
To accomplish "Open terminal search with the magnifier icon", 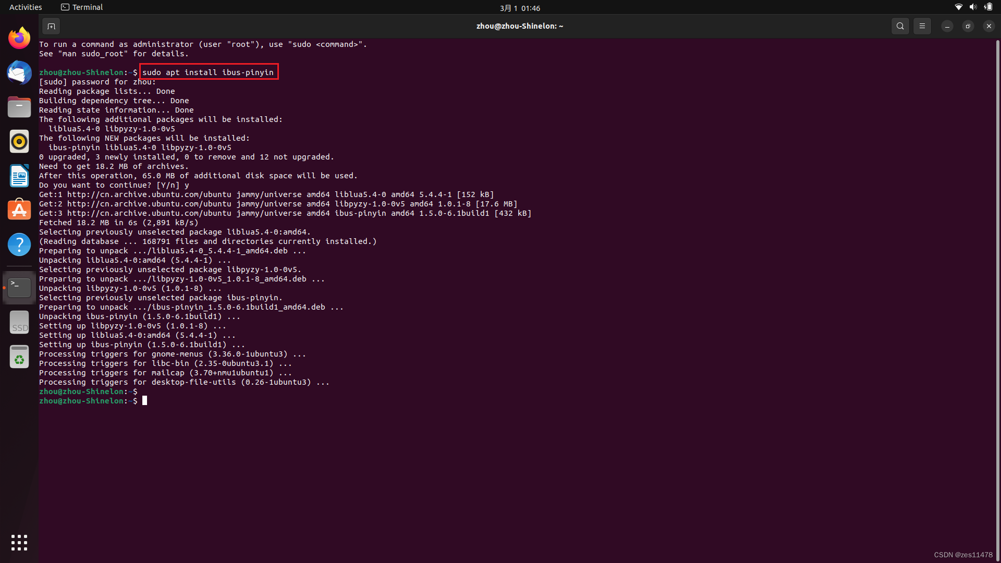I will (x=900, y=26).
